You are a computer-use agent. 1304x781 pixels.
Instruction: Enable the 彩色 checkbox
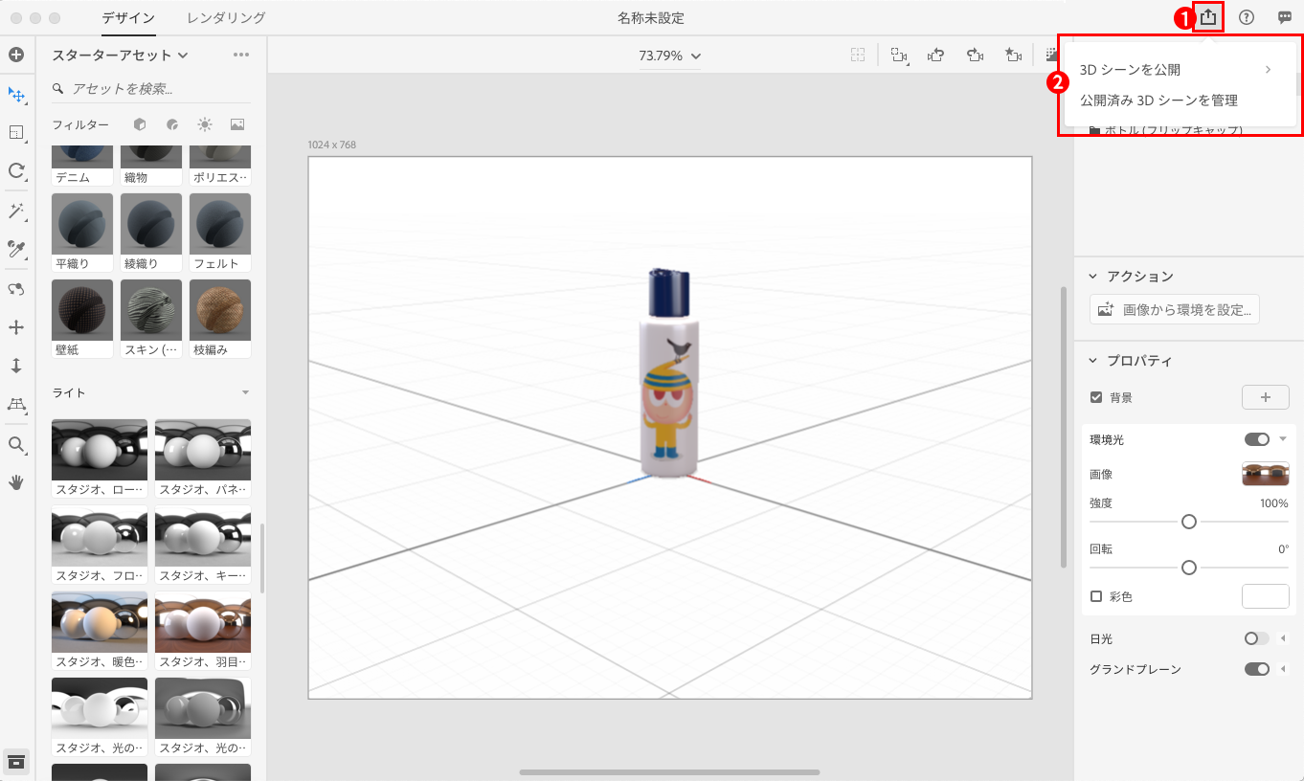click(x=1096, y=596)
